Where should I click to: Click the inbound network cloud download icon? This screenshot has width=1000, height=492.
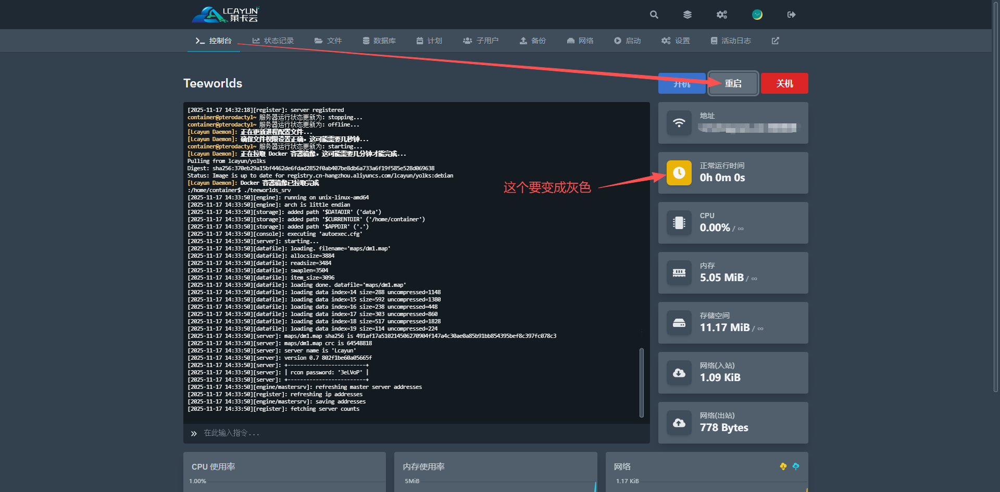pyautogui.click(x=679, y=373)
